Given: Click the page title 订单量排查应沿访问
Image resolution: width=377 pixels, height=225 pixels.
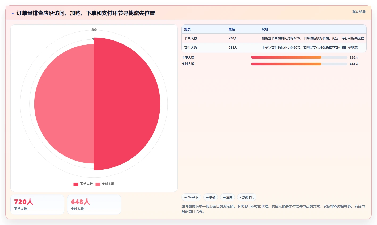Looking at the screenshot, I should [86, 13].
